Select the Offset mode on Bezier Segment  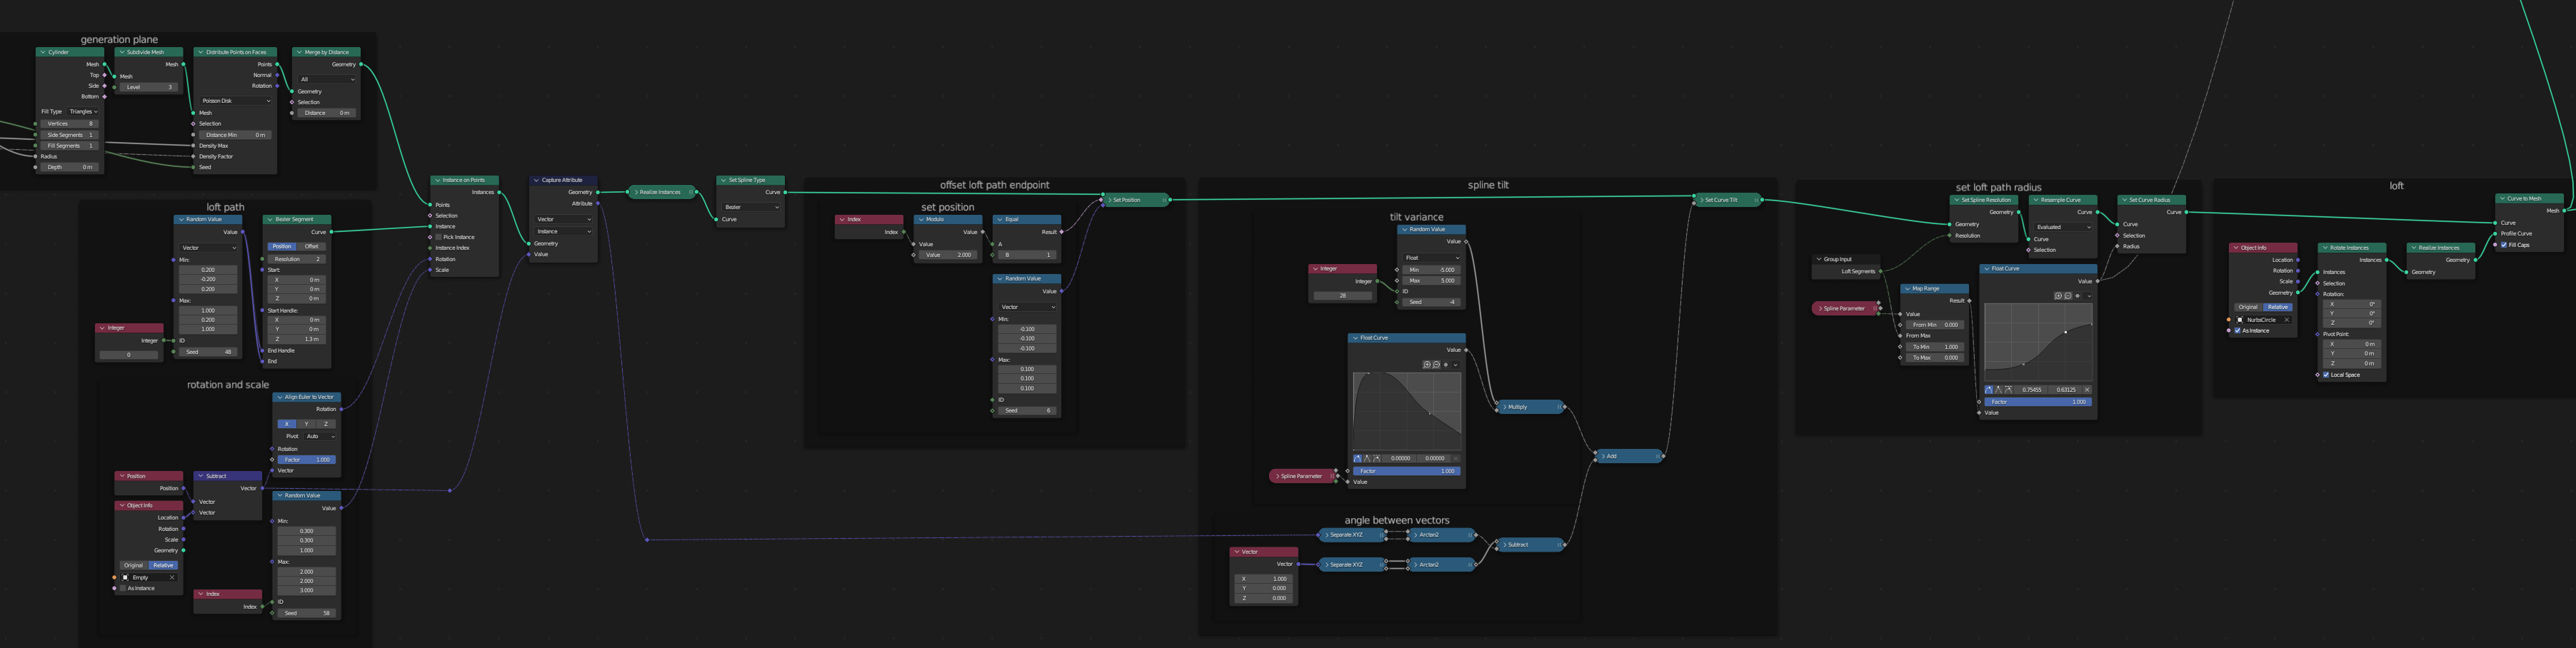[x=312, y=246]
